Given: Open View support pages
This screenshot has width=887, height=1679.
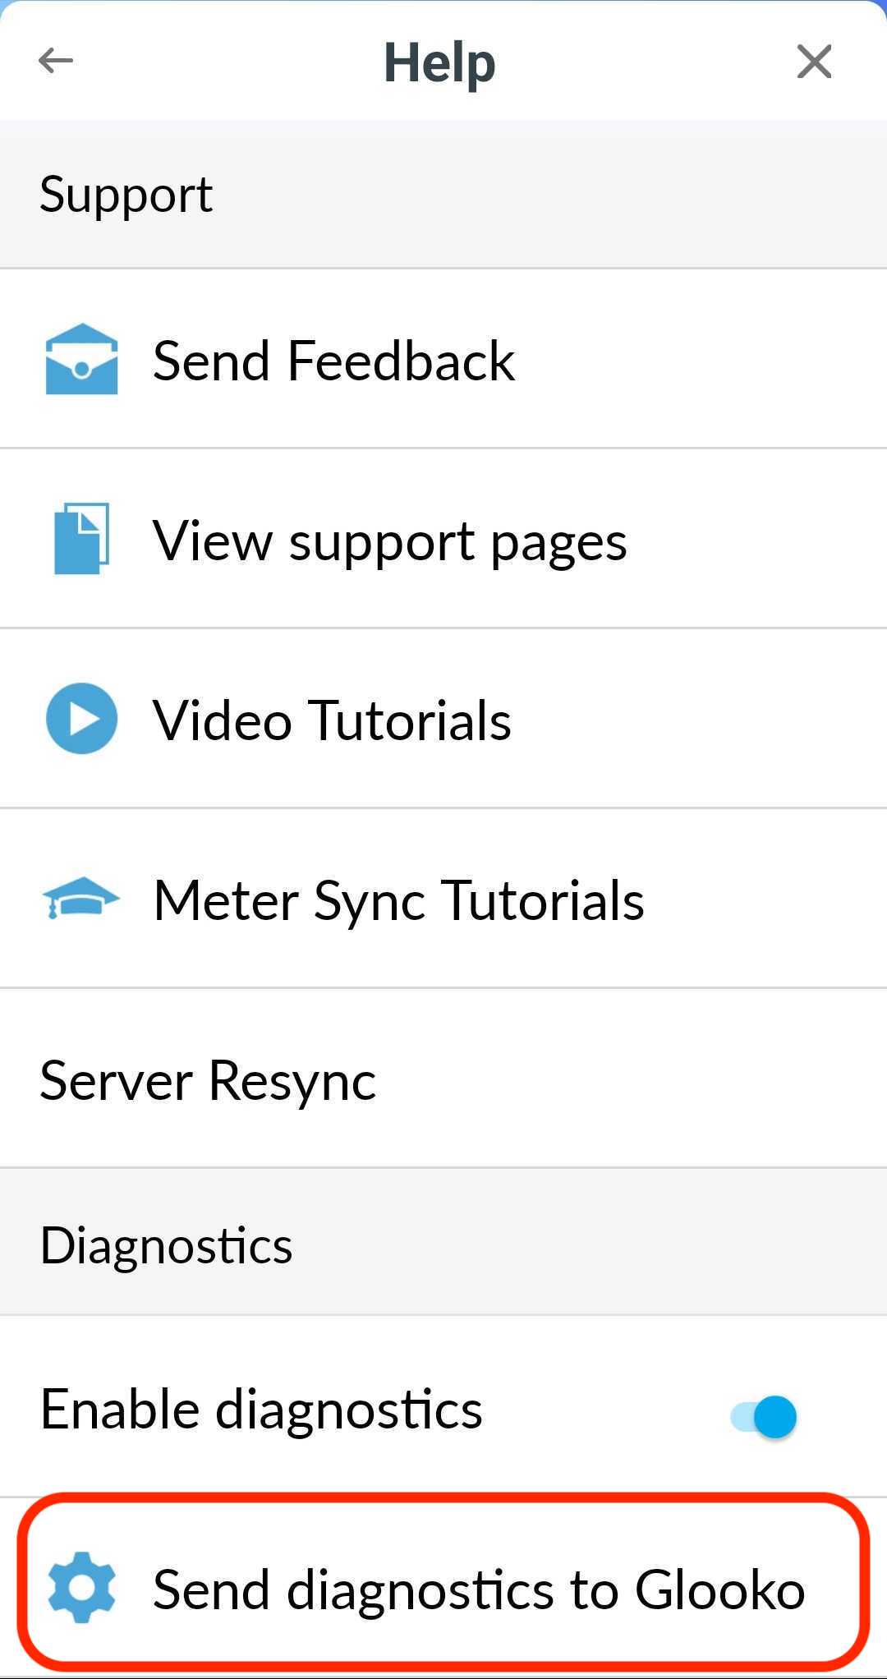Looking at the screenshot, I should point(389,538).
